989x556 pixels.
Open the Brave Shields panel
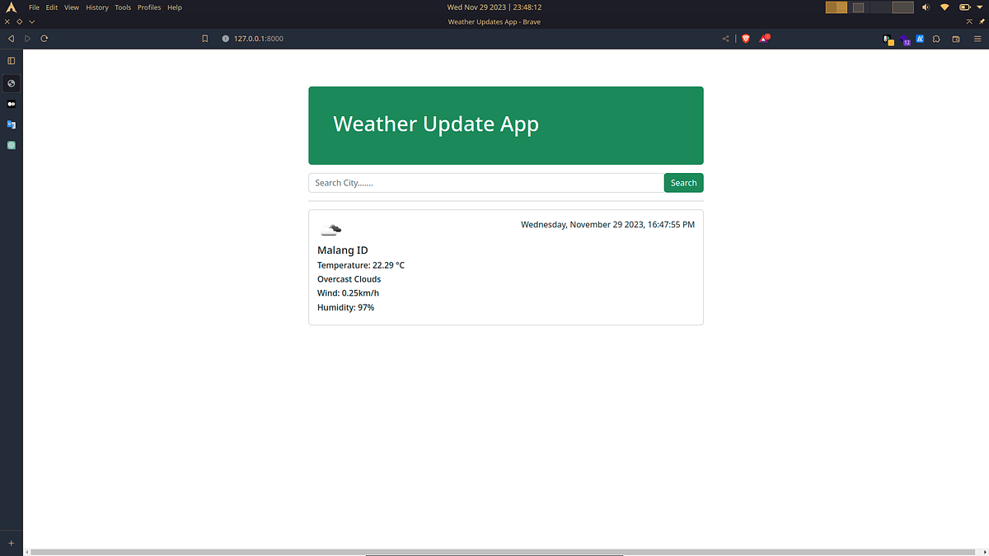click(x=745, y=38)
